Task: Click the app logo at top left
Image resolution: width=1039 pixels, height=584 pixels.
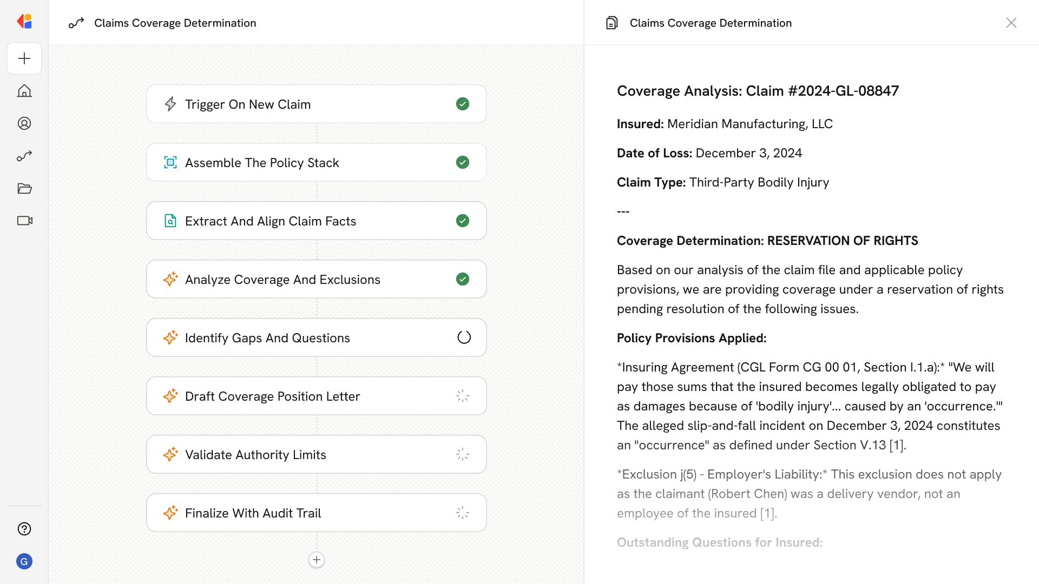Action: click(24, 22)
